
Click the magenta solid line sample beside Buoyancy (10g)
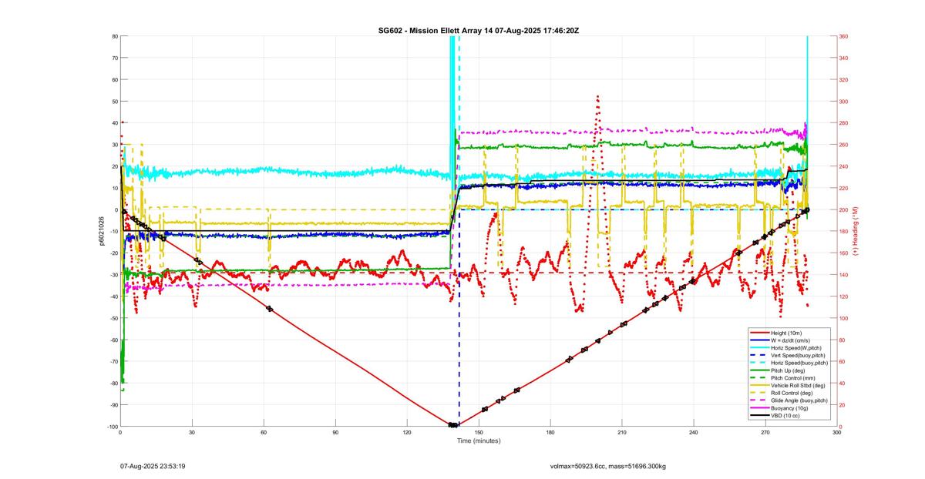[x=759, y=407]
